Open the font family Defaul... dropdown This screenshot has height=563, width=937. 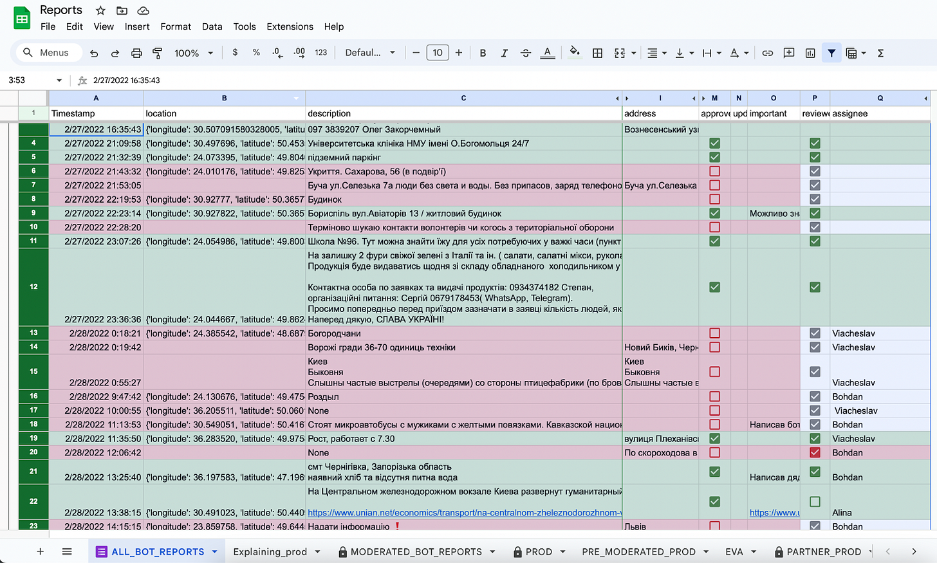click(370, 53)
